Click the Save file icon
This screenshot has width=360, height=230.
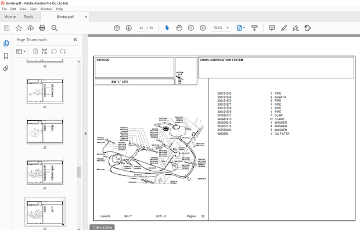[x=6, y=28]
